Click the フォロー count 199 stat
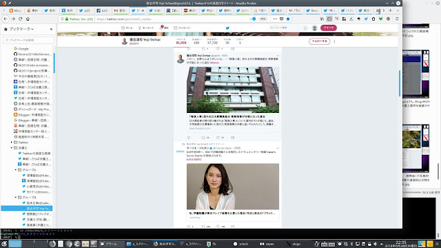Screen dimensions: 441x248 pos(196,41)
